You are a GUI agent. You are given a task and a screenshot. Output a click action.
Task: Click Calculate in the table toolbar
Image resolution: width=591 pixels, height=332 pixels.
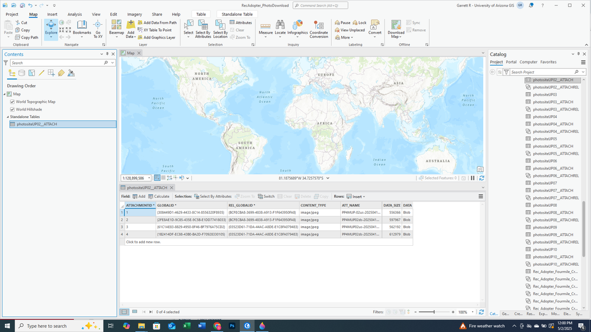(159, 197)
